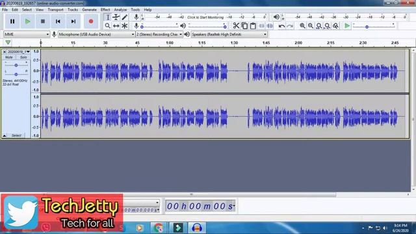
Task: Click the volume icon in system tray
Action: [385, 228]
